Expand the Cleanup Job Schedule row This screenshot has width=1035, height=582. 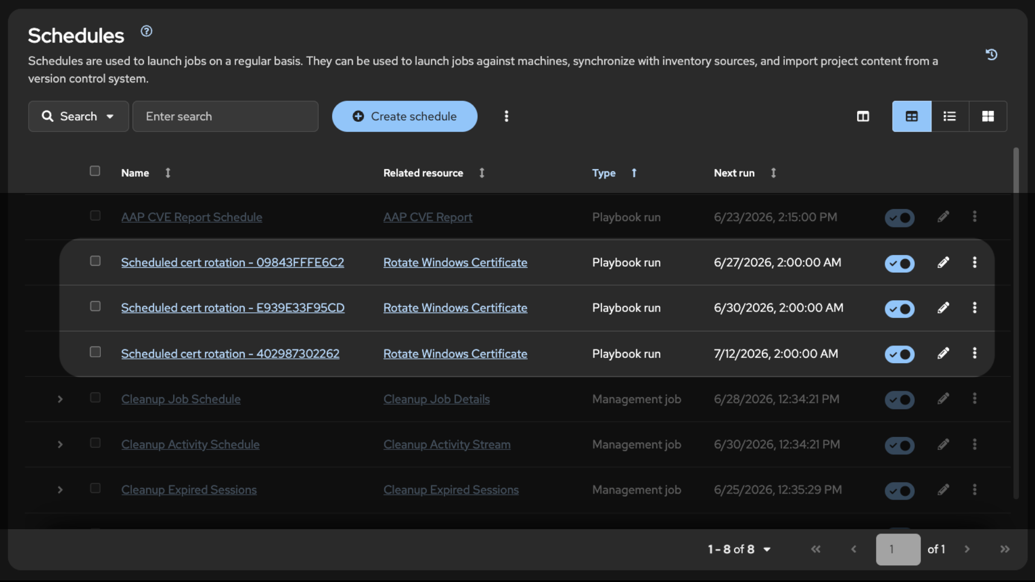pyautogui.click(x=60, y=399)
